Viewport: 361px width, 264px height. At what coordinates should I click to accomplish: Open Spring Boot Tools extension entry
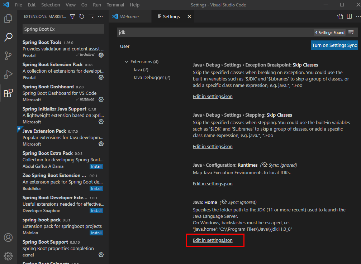pos(63,49)
